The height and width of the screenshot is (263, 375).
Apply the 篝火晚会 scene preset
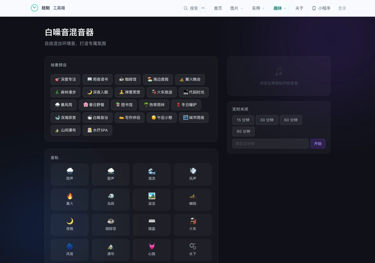[x=190, y=79]
